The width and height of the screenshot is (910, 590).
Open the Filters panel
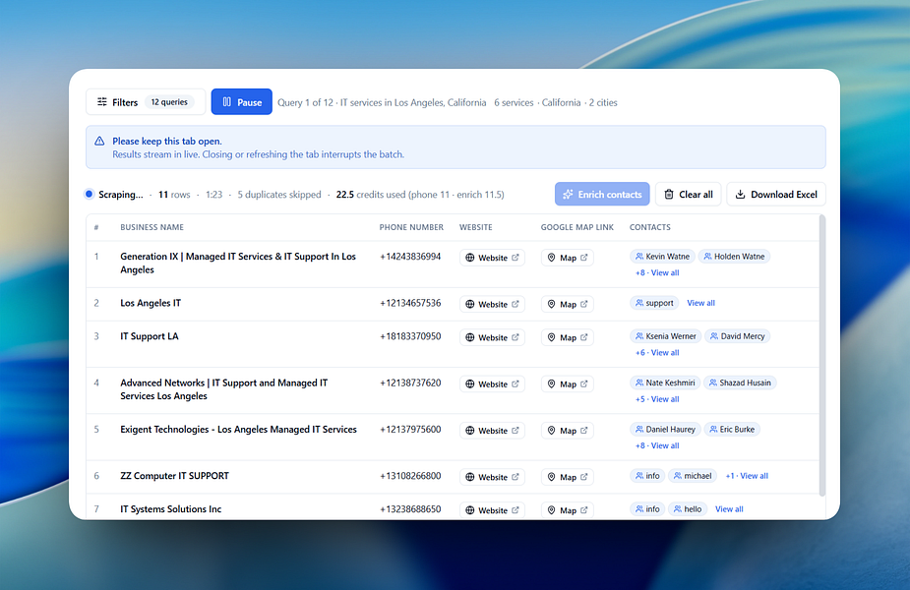tap(146, 102)
